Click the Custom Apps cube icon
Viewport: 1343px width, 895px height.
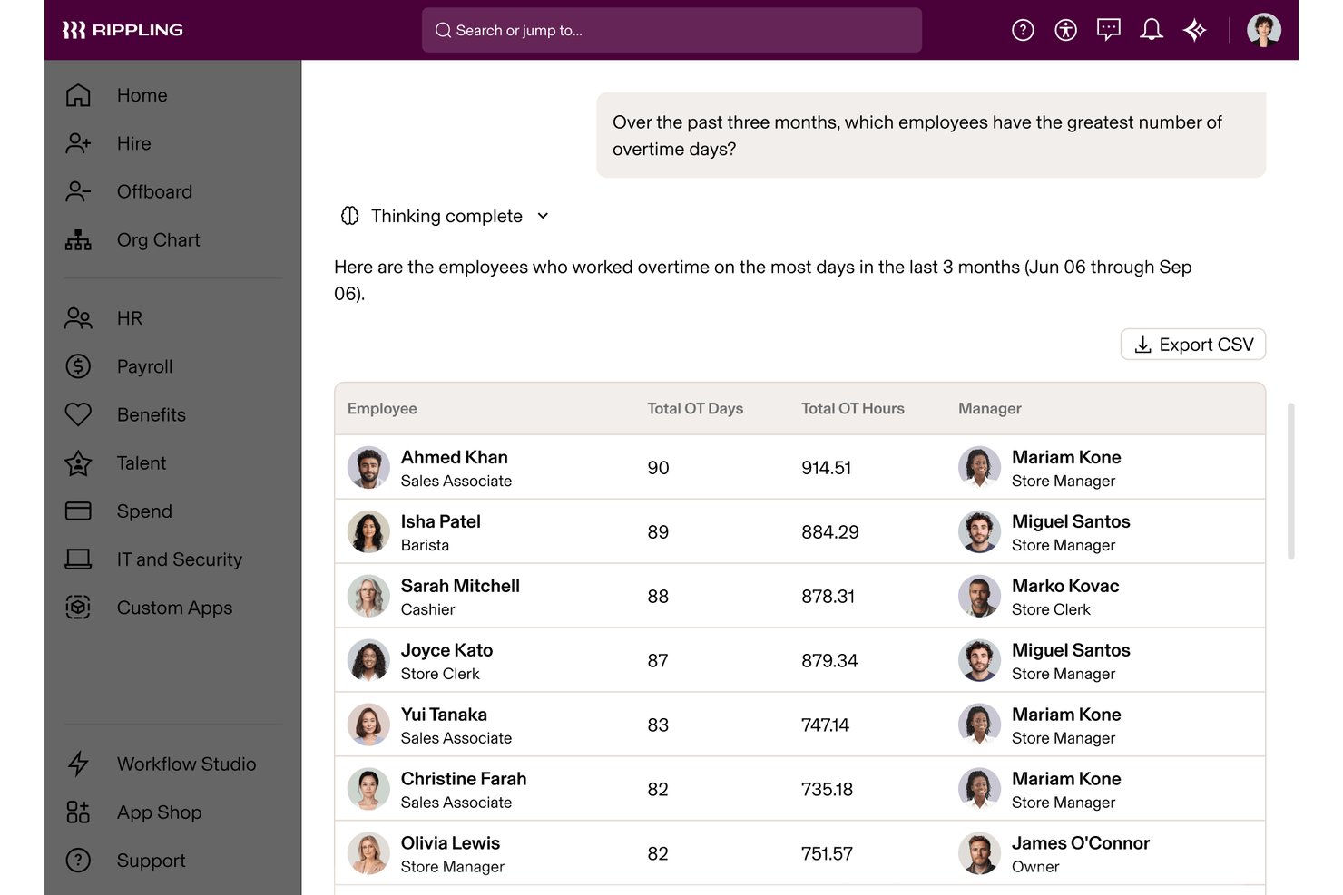78,607
